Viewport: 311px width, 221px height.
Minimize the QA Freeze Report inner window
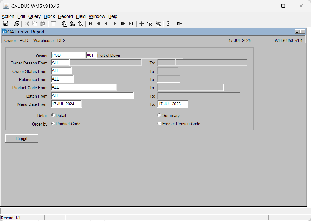coord(297,32)
